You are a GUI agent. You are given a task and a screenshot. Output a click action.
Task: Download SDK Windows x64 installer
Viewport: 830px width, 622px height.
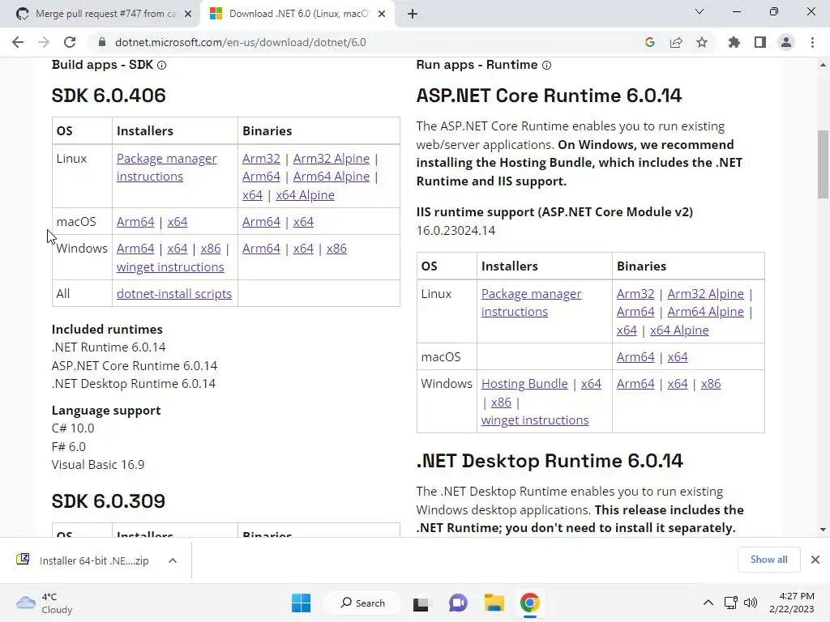(x=178, y=249)
